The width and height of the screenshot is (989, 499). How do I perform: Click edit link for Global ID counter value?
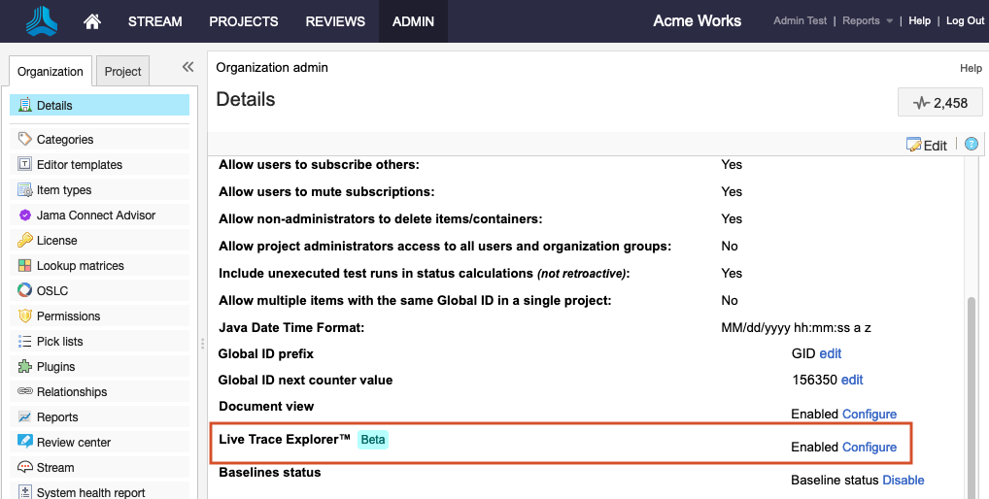click(x=852, y=380)
